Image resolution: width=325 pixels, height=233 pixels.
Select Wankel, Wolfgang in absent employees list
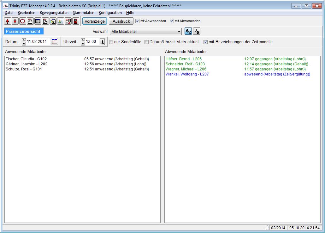click(x=187, y=74)
